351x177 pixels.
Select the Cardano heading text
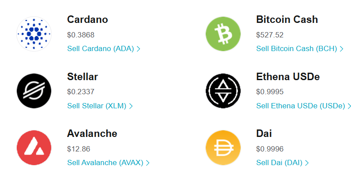(x=87, y=20)
